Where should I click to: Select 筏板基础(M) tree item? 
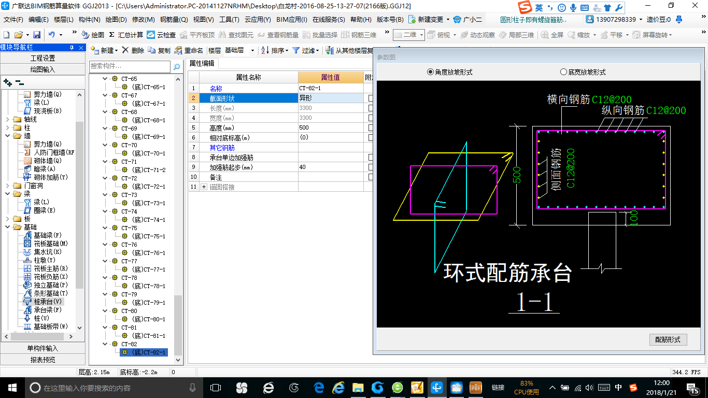coord(46,244)
